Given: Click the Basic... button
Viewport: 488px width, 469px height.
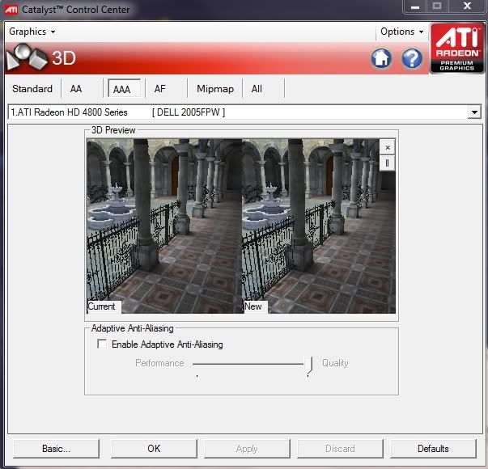Looking at the screenshot, I should (x=56, y=449).
